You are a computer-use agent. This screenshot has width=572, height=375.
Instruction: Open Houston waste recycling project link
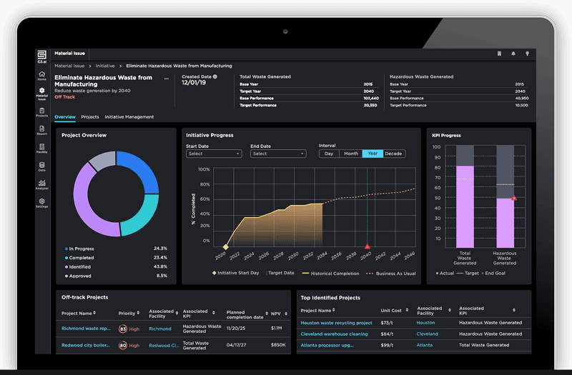(336, 323)
